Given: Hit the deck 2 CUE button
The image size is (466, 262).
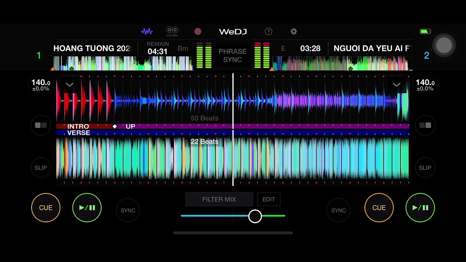Looking at the screenshot, I should click(379, 208).
